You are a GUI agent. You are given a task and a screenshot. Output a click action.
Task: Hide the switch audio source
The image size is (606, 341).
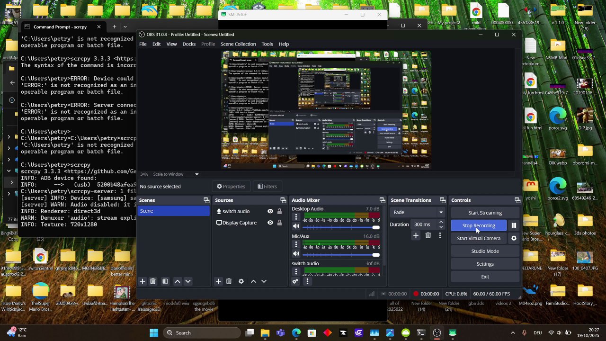coord(270,211)
